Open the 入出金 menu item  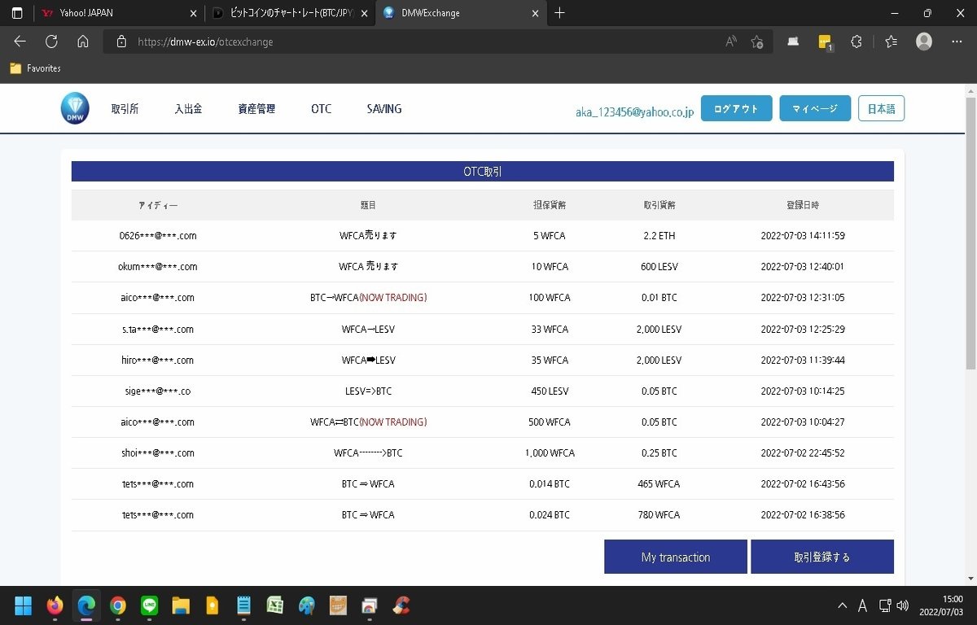[188, 108]
